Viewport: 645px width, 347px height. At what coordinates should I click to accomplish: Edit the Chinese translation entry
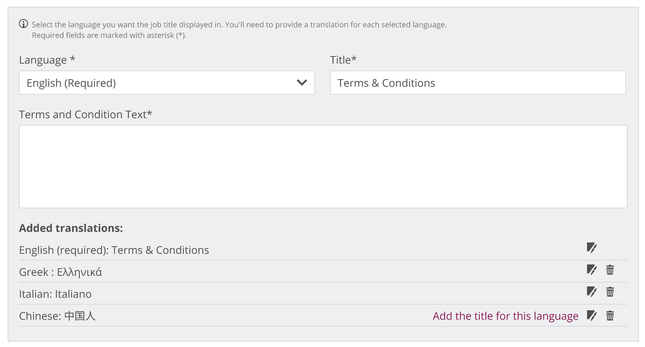point(592,316)
